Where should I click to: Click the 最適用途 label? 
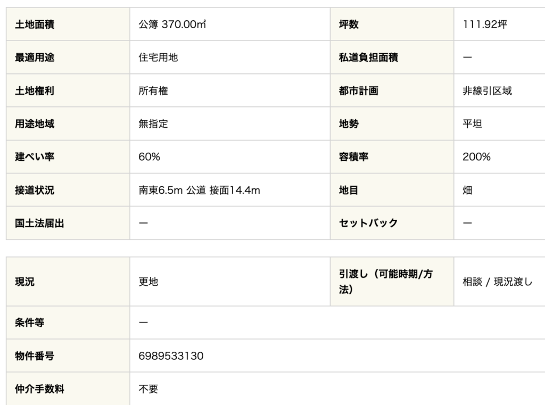coord(35,57)
